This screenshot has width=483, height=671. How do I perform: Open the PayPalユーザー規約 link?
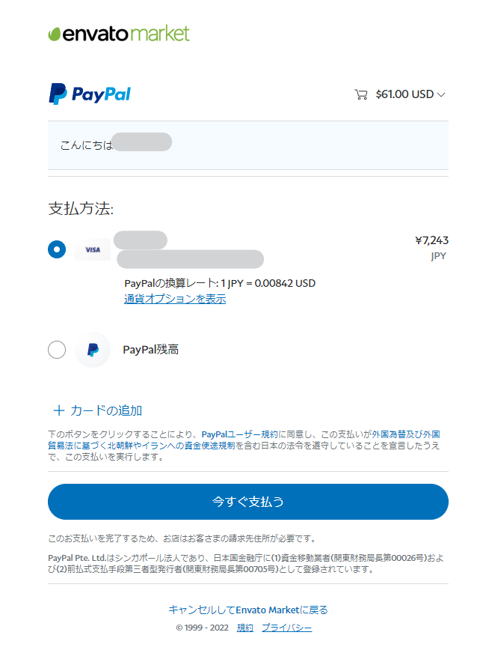click(x=239, y=434)
